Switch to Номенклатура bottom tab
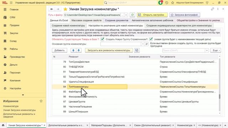This screenshot has width=228, height=128. (x=185, y=125)
